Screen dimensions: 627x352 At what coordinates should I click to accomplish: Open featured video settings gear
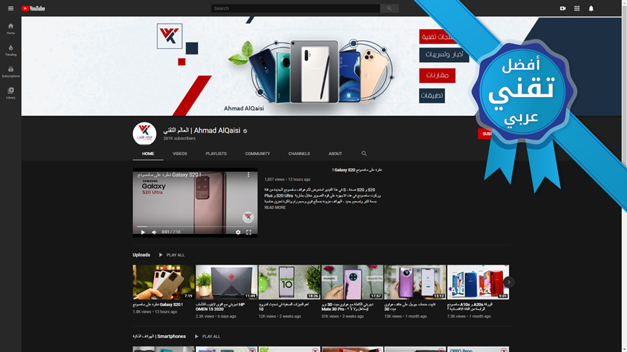click(238, 232)
